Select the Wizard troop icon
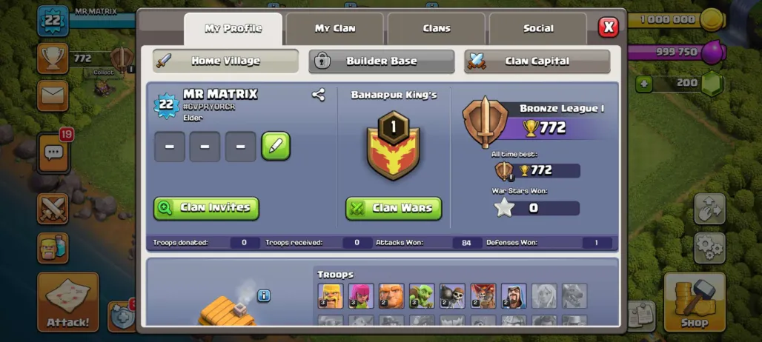Image resolution: width=762 pixels, height=342 pixels. [514, 296]
